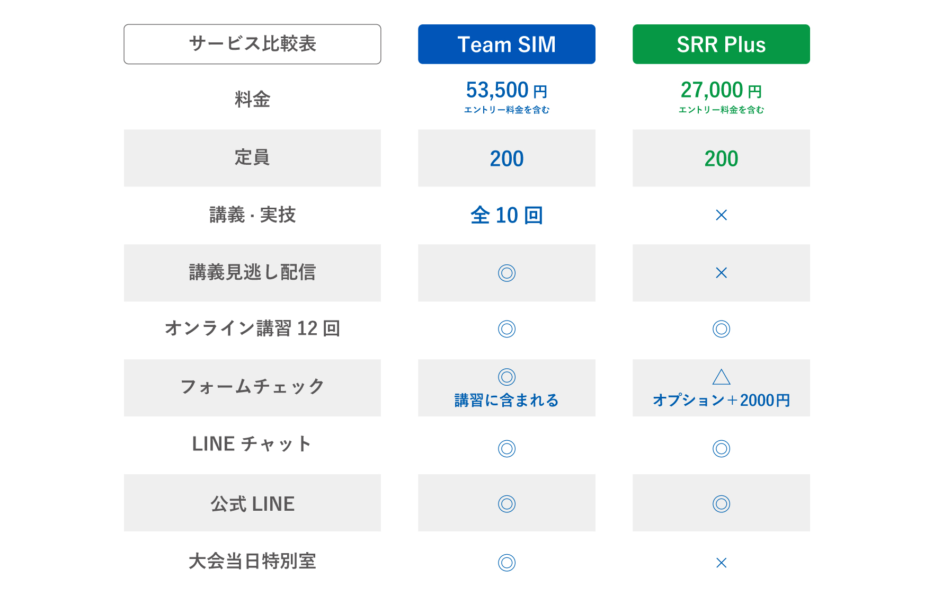Click the 全 10 回 text
The width and height of the screenshot is (933, 613).
click(x=507, y=215)
